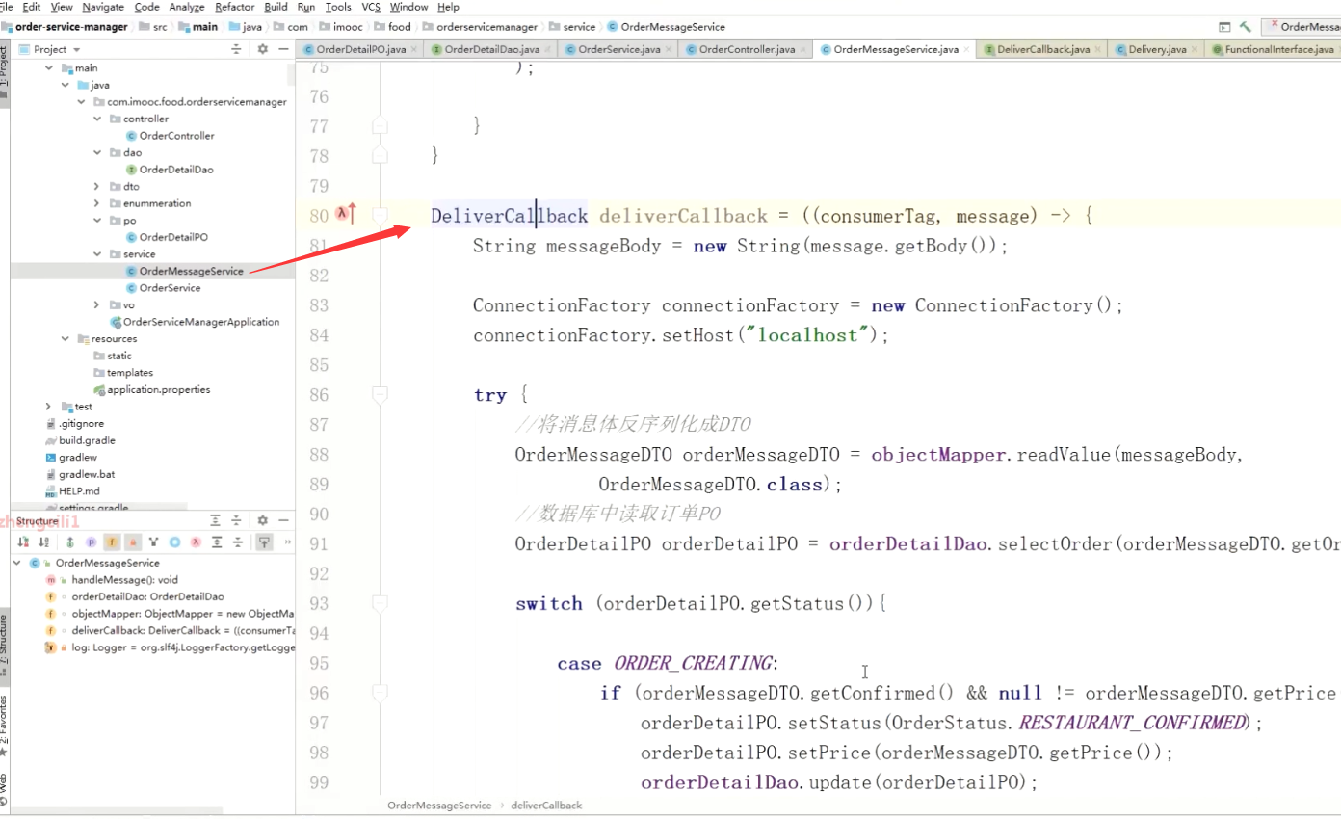Click orderservicemanager breadcrumb folder
This screenshot has width=1341, height=819.
click(479, 27)
